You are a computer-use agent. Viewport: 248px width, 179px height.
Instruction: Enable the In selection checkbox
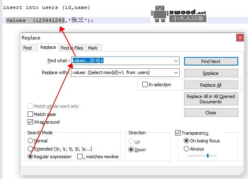pos(145,85)
